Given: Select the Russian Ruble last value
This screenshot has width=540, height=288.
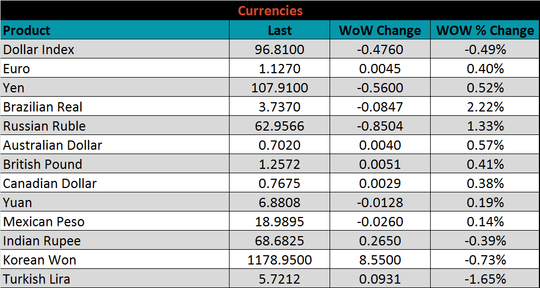Looking at the screenshot, I should (x=279, y=126).
